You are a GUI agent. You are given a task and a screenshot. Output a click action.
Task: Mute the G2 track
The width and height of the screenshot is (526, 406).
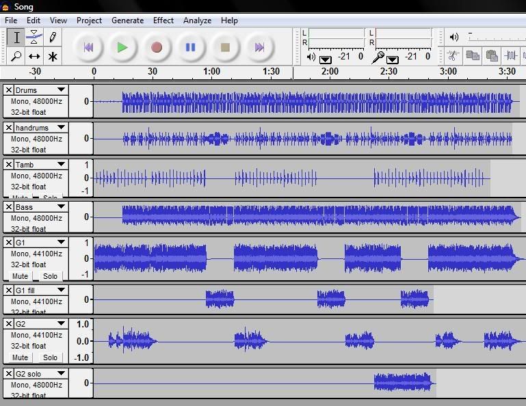tap(20, 357)
